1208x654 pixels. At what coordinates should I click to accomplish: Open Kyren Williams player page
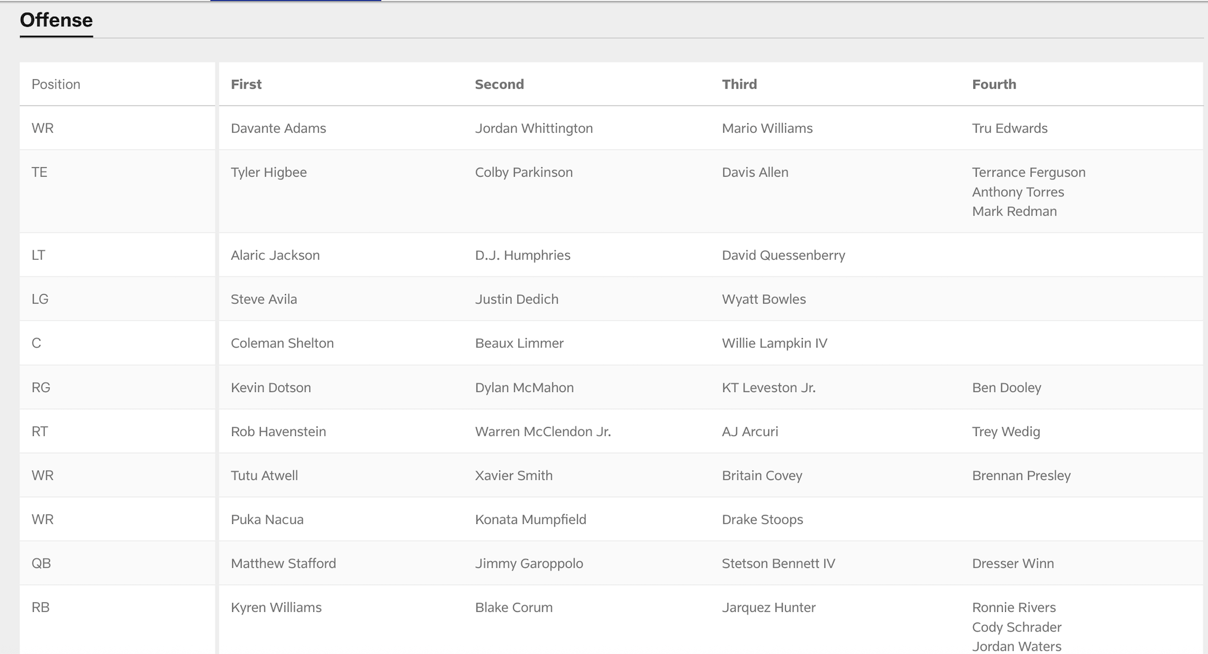coord(276,607)
